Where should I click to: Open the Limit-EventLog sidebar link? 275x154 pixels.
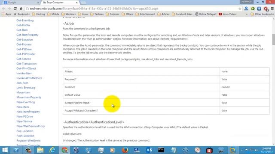coord(26,88)
